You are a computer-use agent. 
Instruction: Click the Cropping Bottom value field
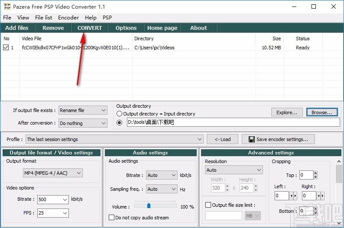click(306, 211)
